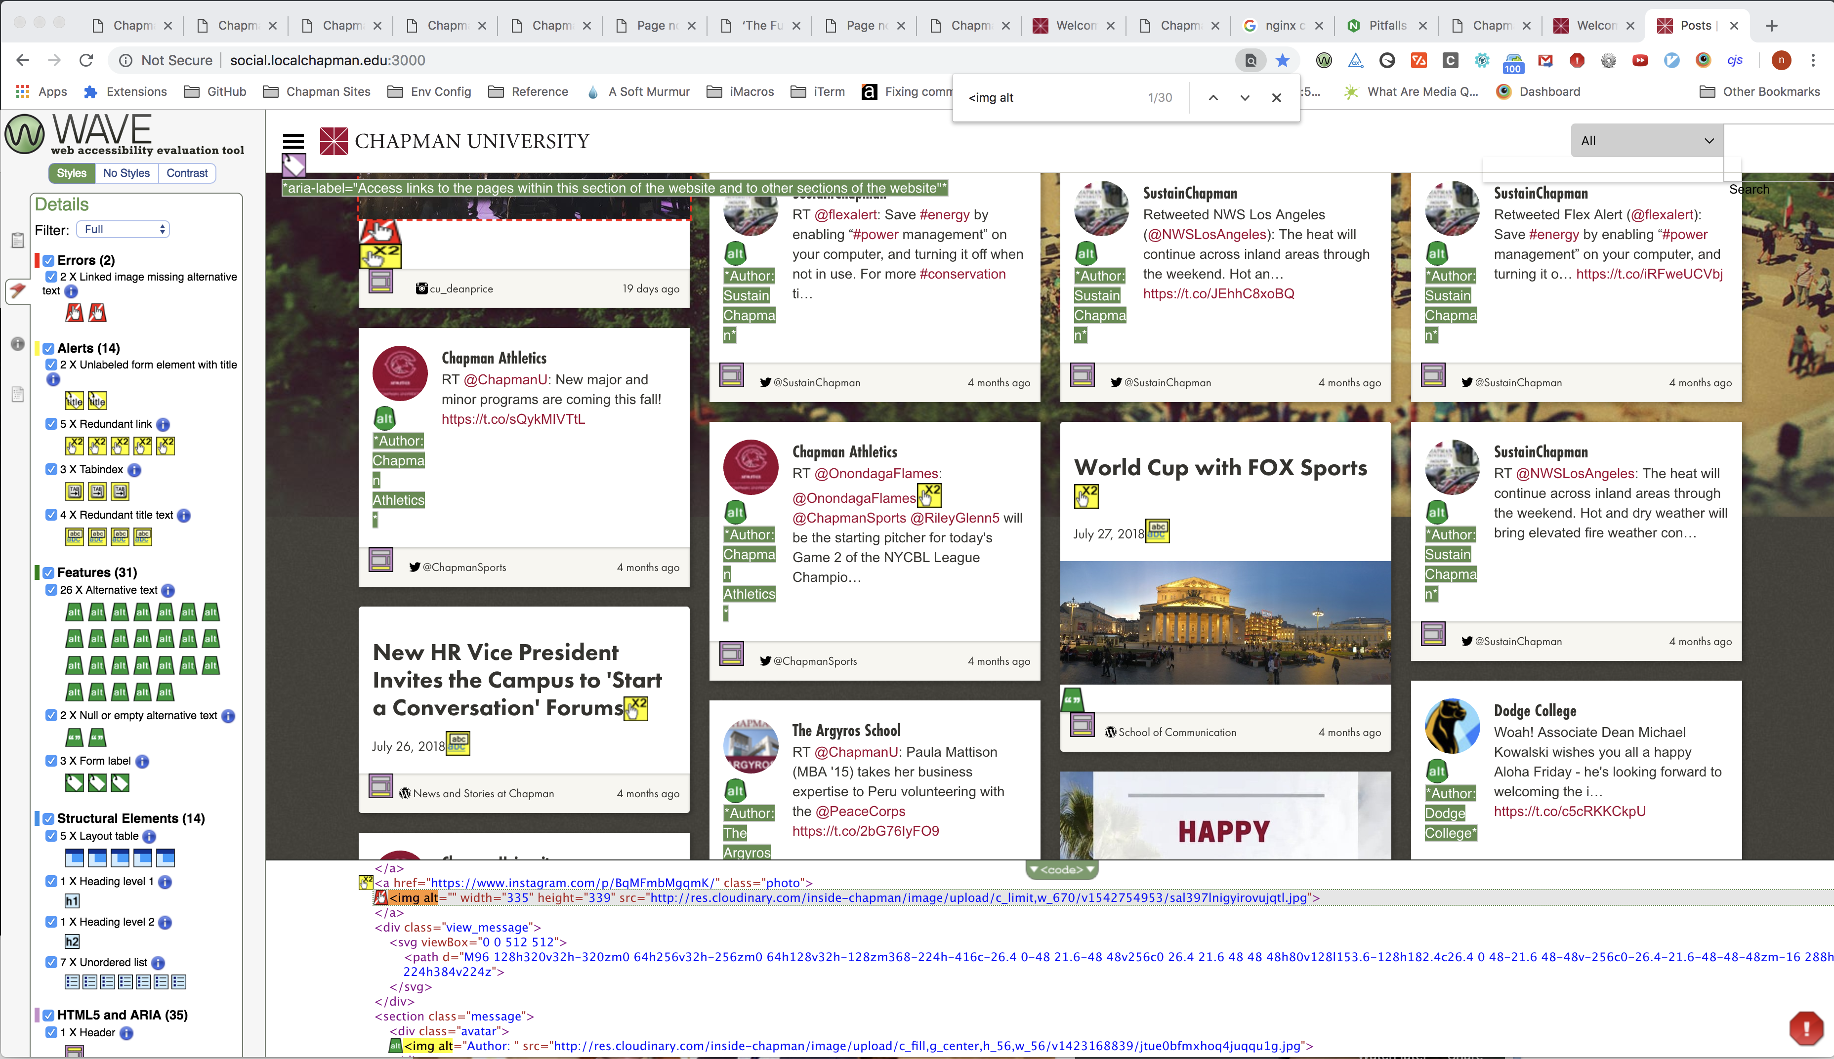
Task: Click info icon beside Null or empty alternative text
Action: coord(228,716)
